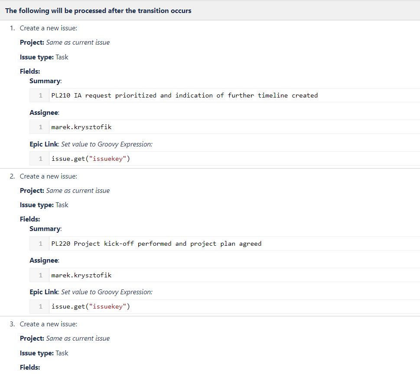Viewport: 420px width, 374px height.
Task: Click the first "Summary" label
Action: (x=45, y=81)
